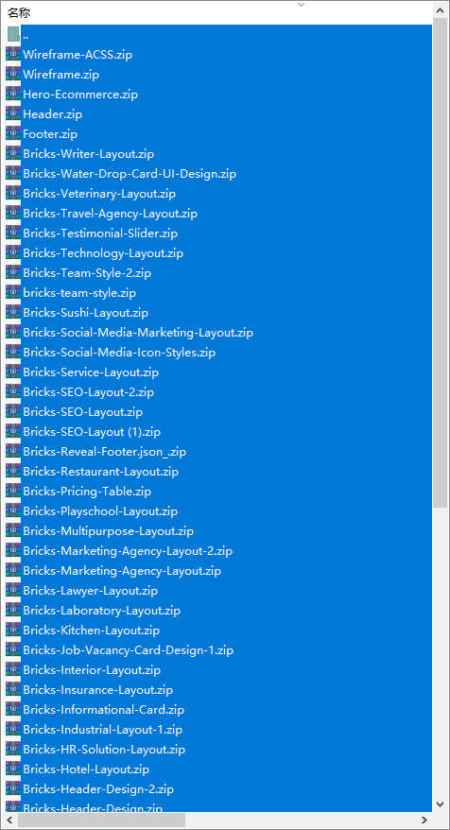Select the Bricks-Informational-Card.zip file name
This screenshot has height=830, width=450.
103,710
